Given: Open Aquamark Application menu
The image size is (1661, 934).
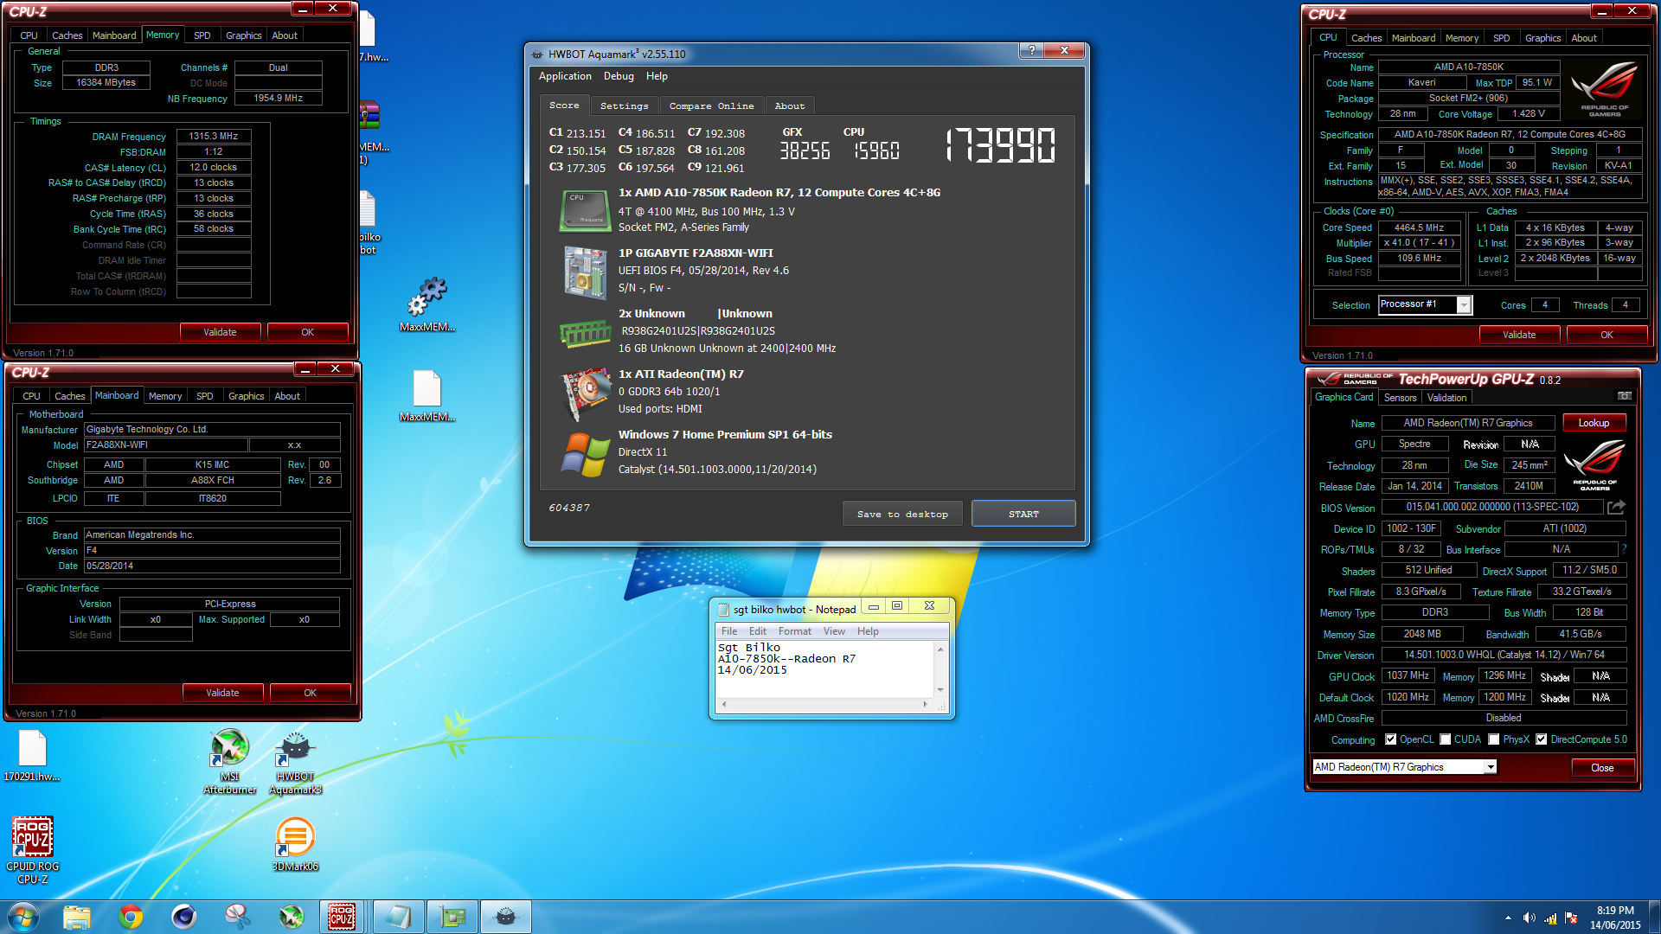Looking at the screenshot, I should [565, 76].
